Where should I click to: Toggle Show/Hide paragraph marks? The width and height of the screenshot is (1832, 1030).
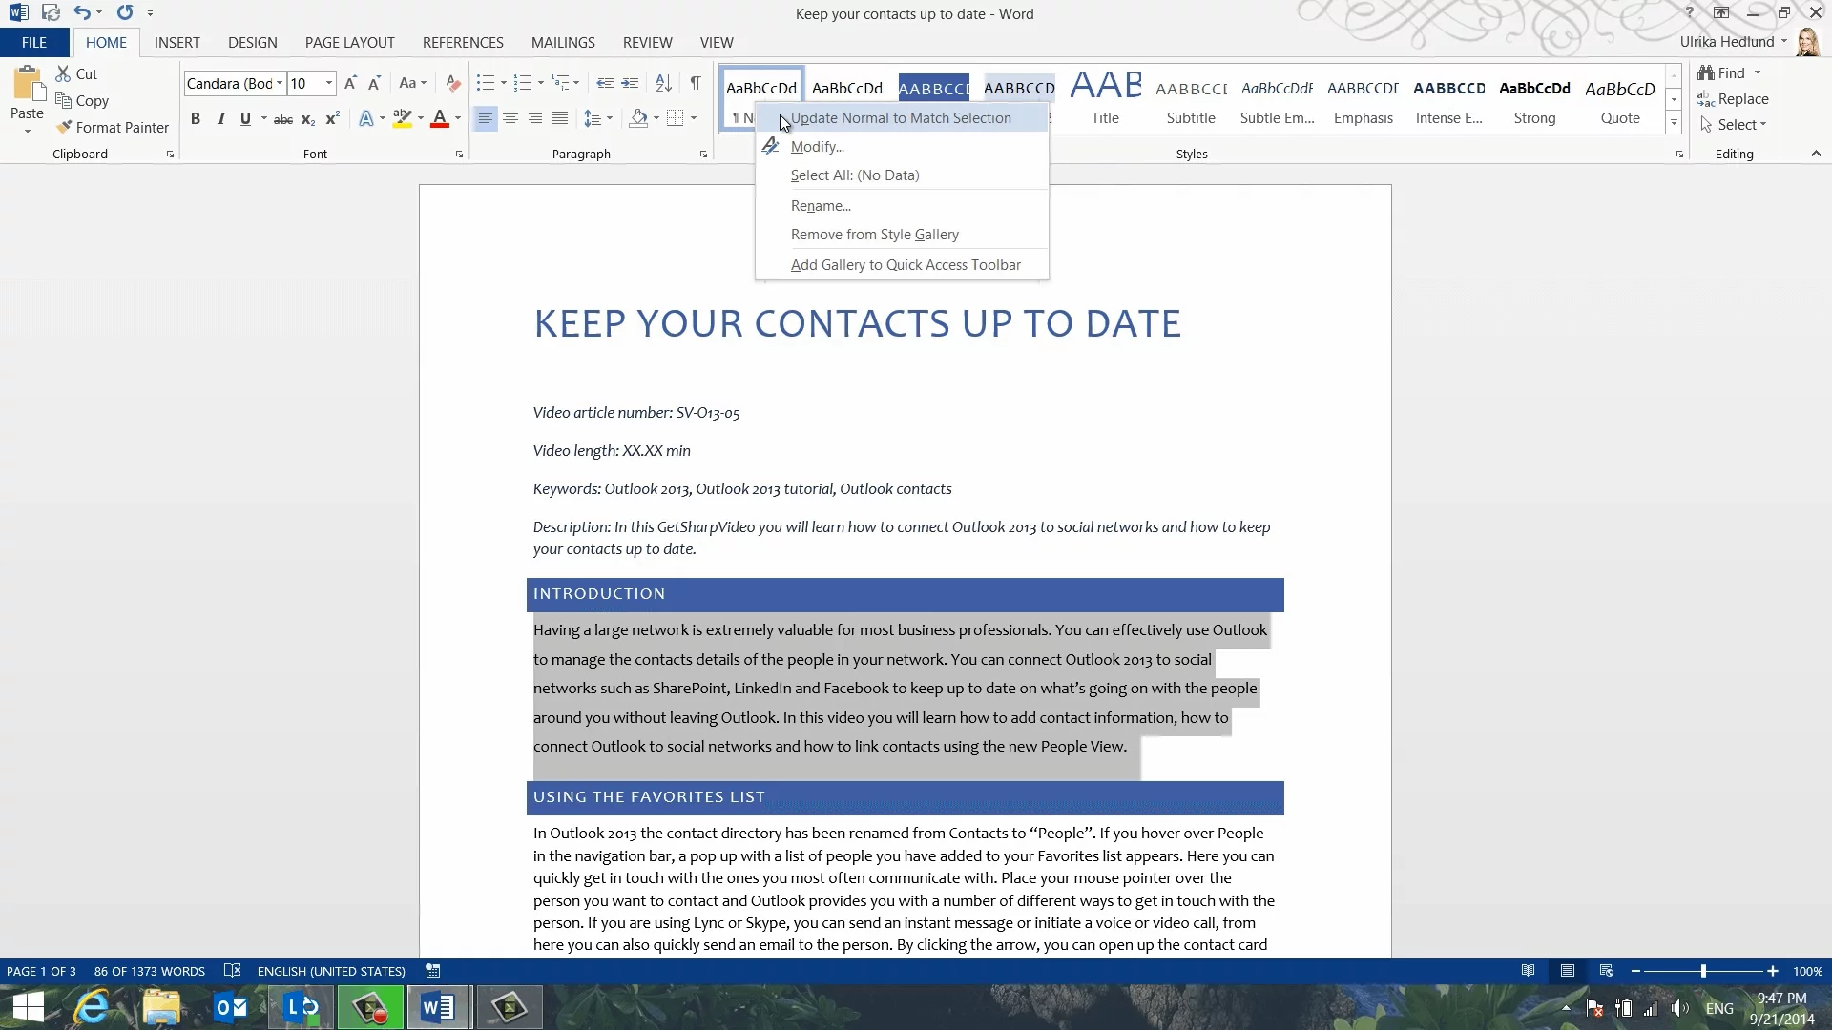click(x=696, y=84)
